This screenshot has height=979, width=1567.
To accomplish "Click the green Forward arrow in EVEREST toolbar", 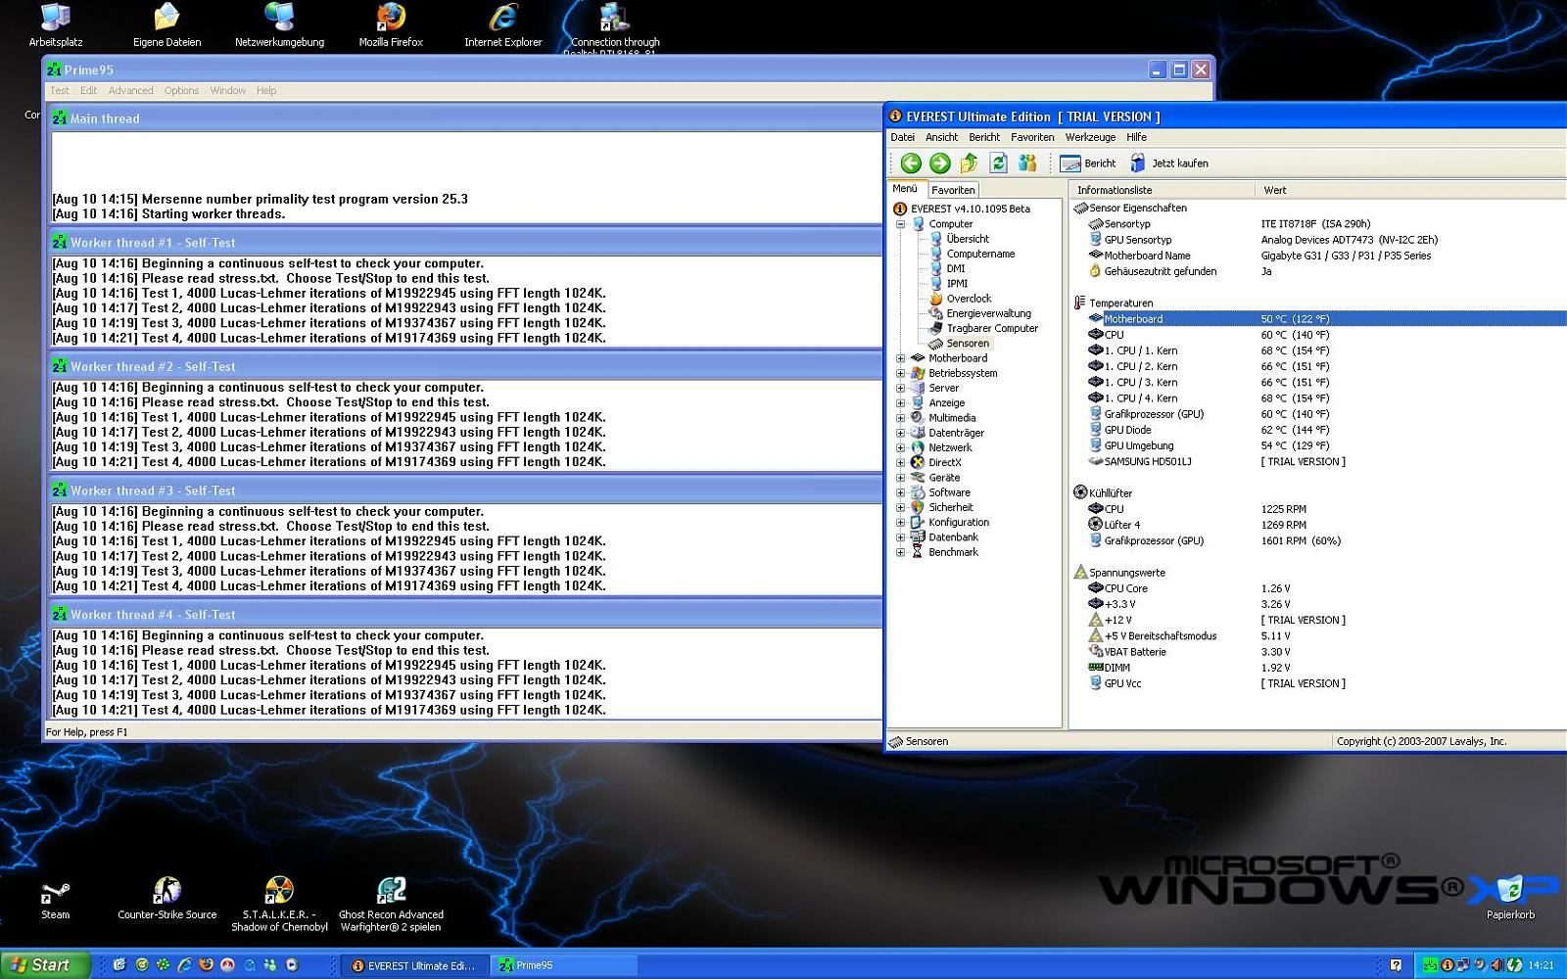I will 939,163.
